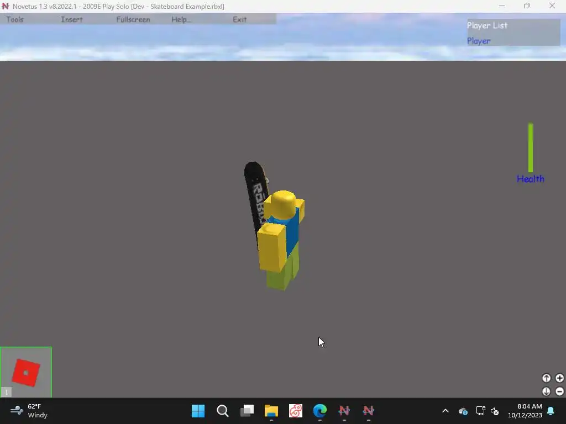
Task: Show hidden system tray icons
Action: point(446,411)
